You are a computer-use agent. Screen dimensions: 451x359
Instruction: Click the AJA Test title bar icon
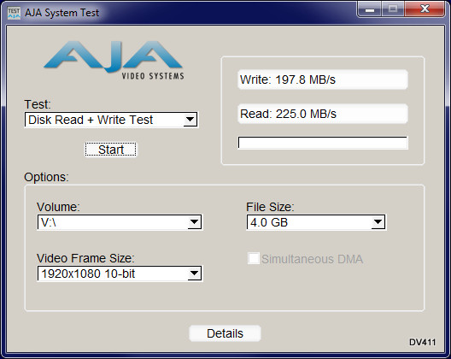coord(14,13)
